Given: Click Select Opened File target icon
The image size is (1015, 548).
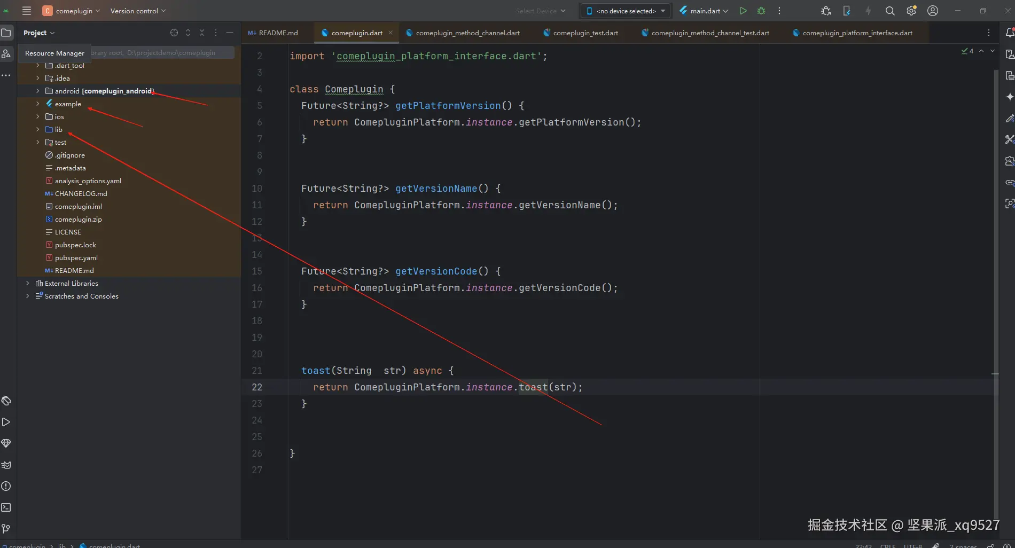Looking at the screenshot, I should (x=174, y=33).
